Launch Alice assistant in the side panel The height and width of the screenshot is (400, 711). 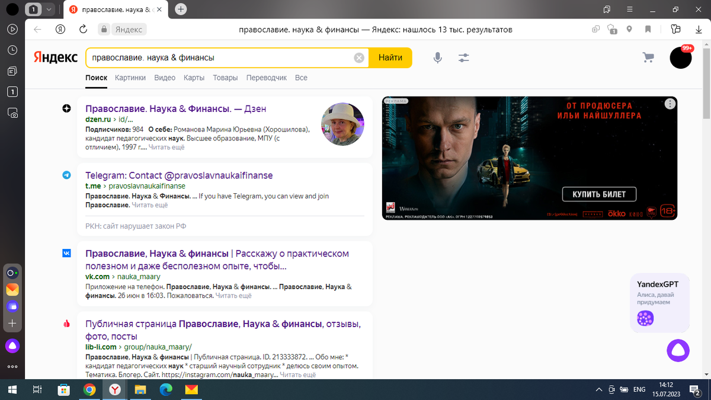pyautogui.click(x=12, y=346)
